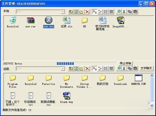Switch local pane to details view

[111, 12]
